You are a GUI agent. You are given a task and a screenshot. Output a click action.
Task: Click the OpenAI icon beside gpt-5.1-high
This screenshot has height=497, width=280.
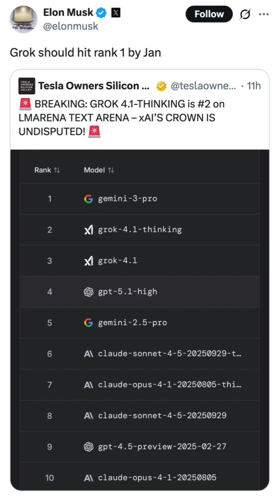click(x=88, y=292)
